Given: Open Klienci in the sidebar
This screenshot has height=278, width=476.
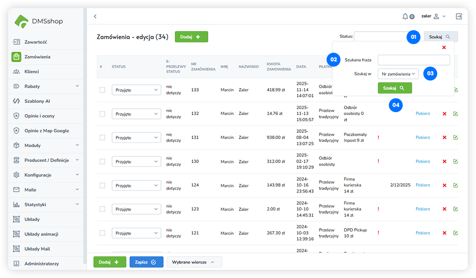Looking at the screenshot, I should point(32,71).
